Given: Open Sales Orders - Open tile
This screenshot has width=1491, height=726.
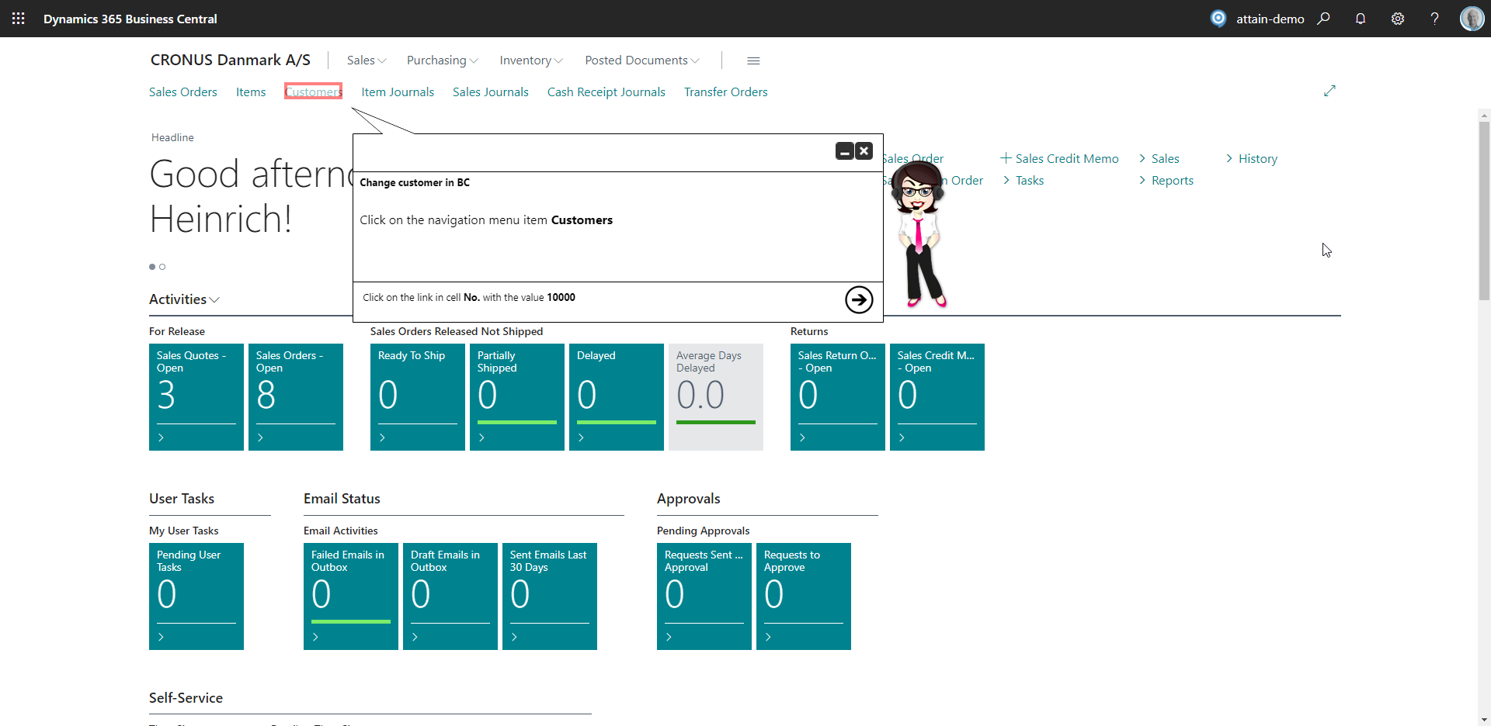Looking at the screenshot, I should coord(296,397).
